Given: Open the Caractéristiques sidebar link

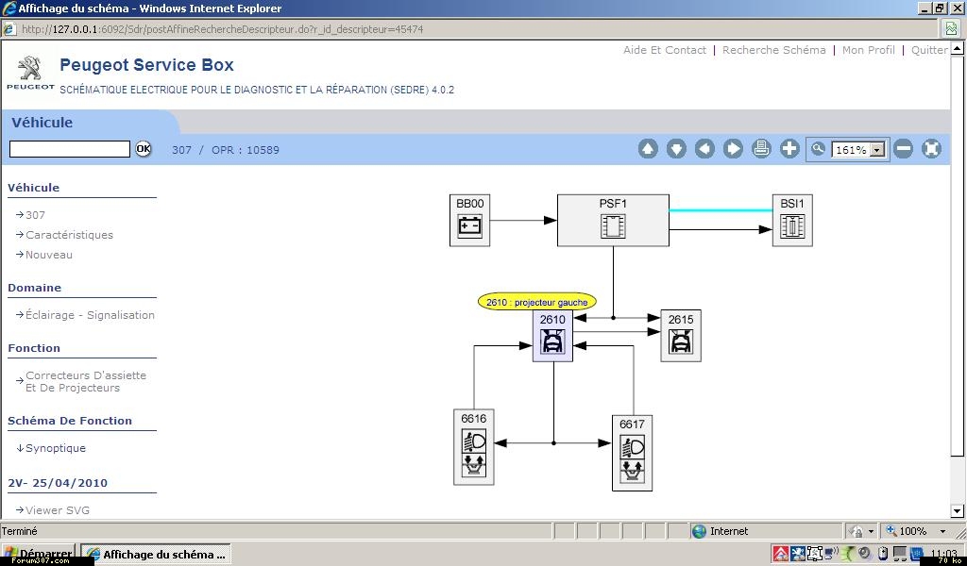Looking at the screenshot, I should pyautogui.click(x=69, y=235).
